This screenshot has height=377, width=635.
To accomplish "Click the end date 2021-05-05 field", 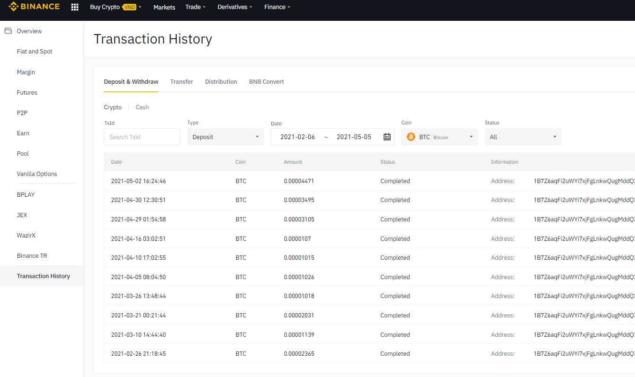I will [x=354, y=137].
